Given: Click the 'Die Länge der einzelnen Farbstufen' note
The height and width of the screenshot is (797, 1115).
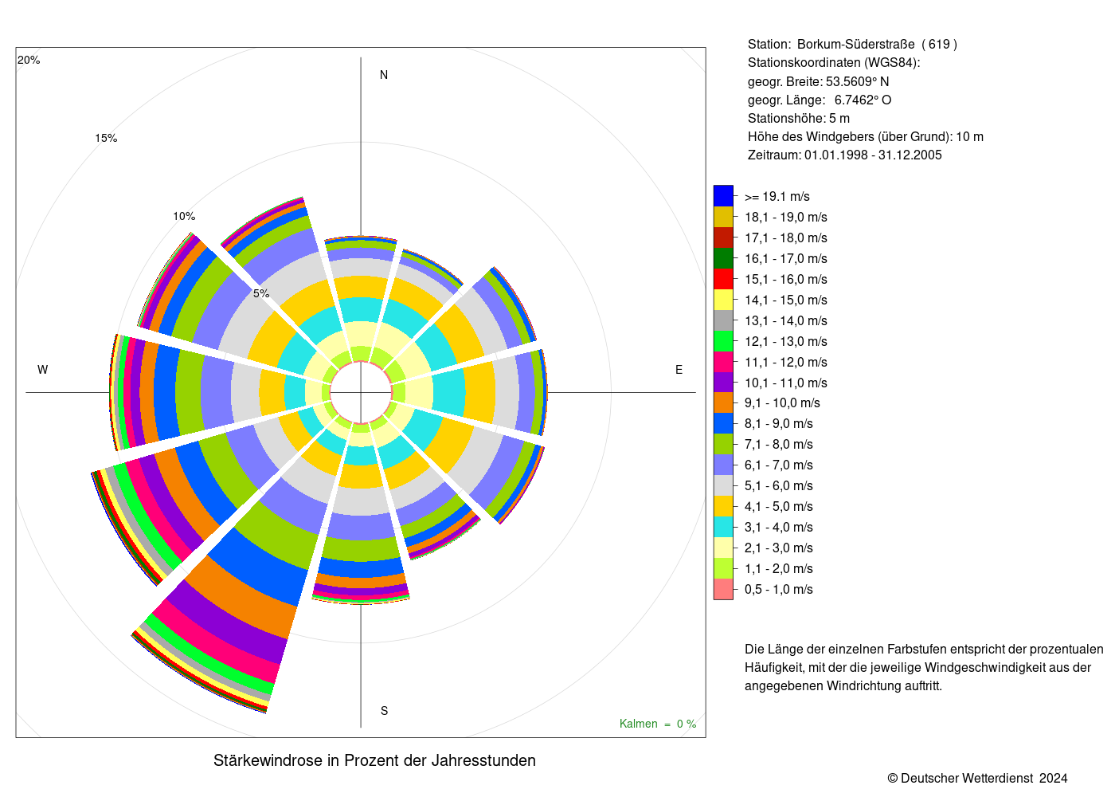Looking at the screenshot, I should (924, 667).
